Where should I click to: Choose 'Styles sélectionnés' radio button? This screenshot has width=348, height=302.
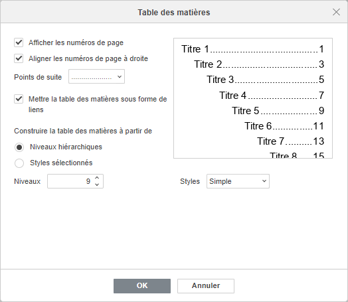[x=19, y=163]
